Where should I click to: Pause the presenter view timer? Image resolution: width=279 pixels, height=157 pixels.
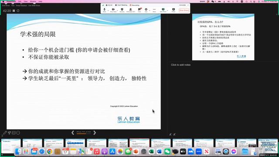point(14,10)
